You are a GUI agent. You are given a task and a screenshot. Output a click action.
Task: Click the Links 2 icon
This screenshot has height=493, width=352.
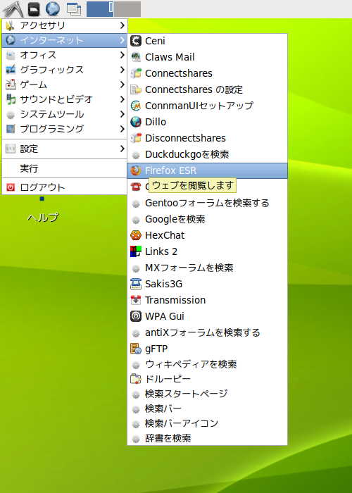(136, 251)
